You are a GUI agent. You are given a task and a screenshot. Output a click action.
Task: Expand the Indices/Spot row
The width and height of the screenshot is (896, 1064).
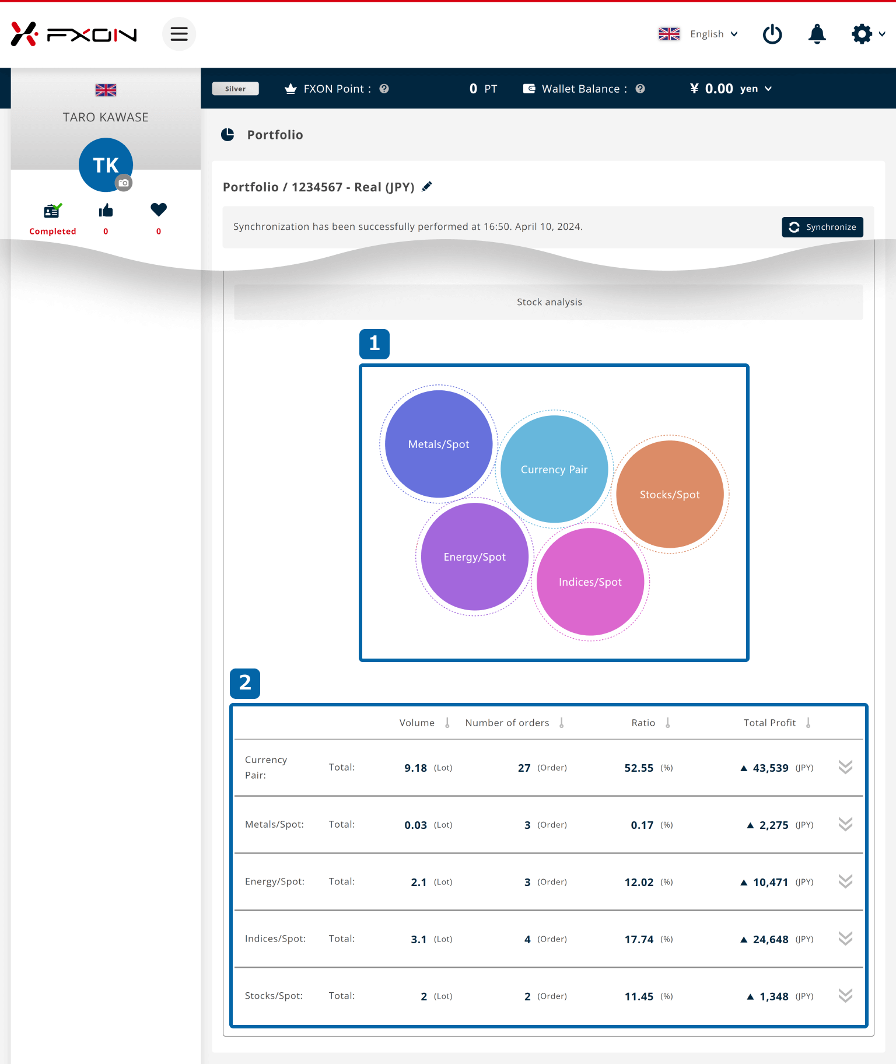pyautogui.click(x=845, y=939)
